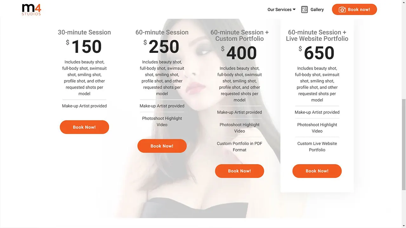Screen dimensions: 406x228
Task: Click the $650 price
Action: tap(317, 53)
